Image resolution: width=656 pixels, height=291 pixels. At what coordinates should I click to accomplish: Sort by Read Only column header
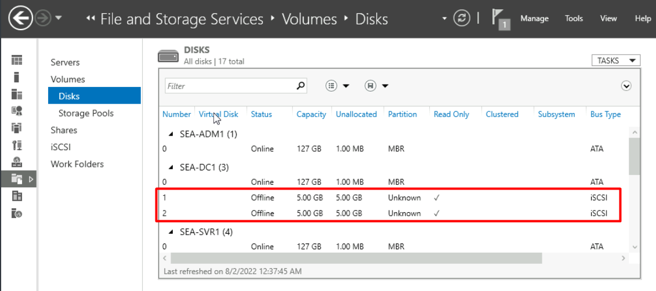coord(451,114)
